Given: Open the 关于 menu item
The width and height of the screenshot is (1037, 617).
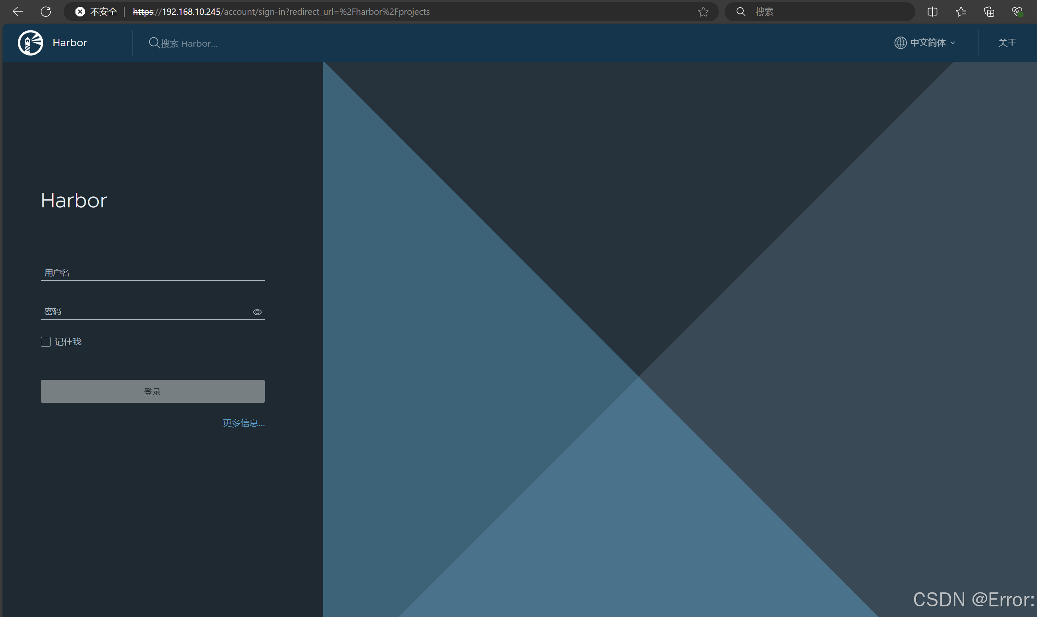Looking at the screenshot, I should [x=1007, y=43].
